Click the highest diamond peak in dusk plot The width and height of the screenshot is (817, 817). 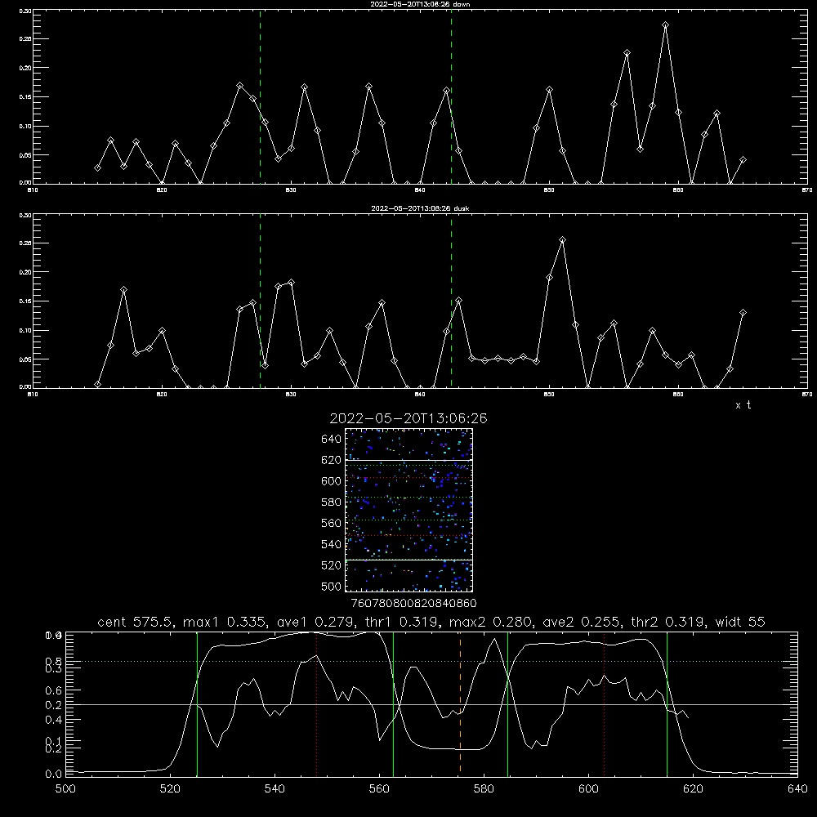[x=562, y=240]
